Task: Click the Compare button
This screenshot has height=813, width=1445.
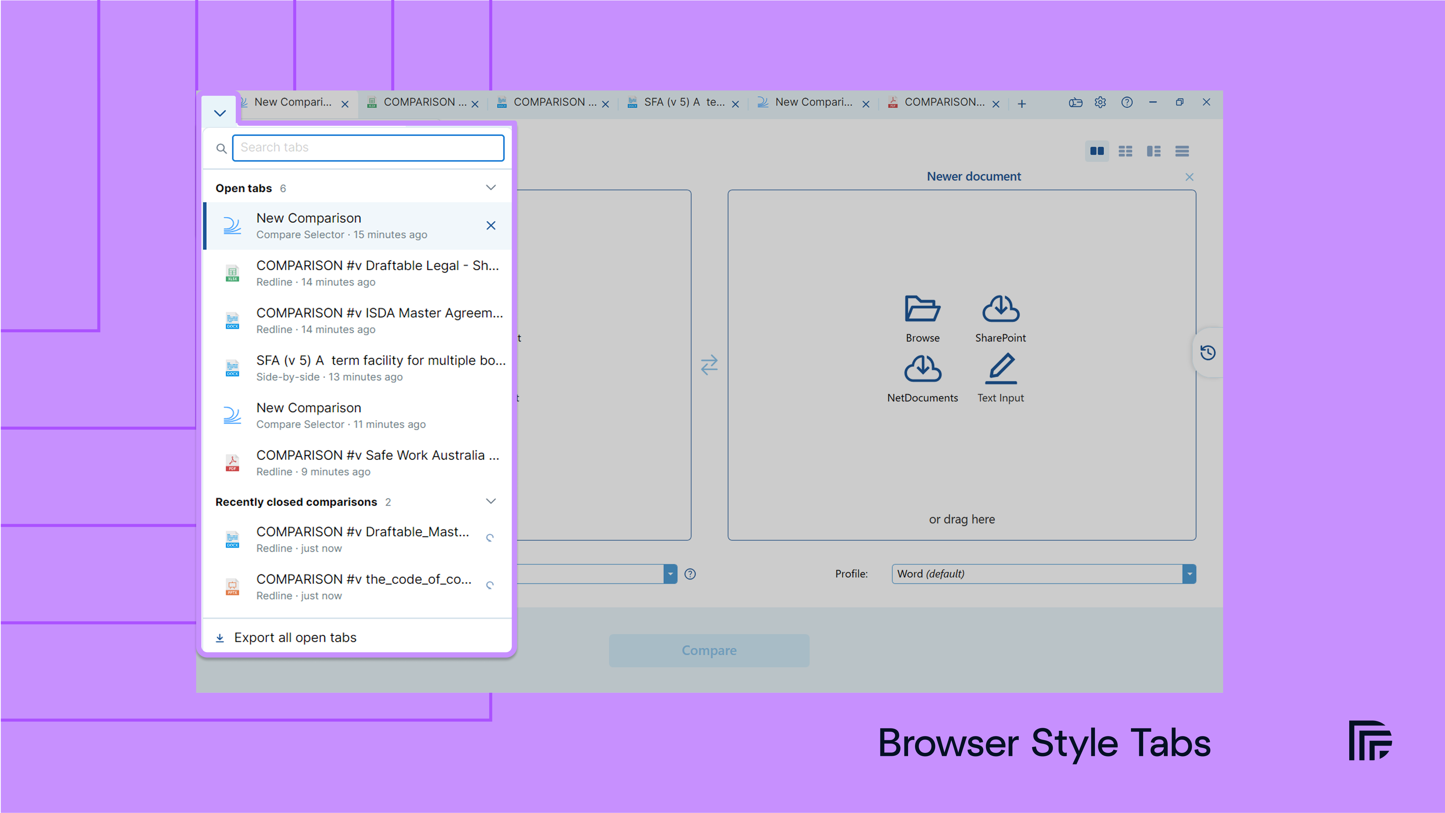Action: tap(709, 650)
